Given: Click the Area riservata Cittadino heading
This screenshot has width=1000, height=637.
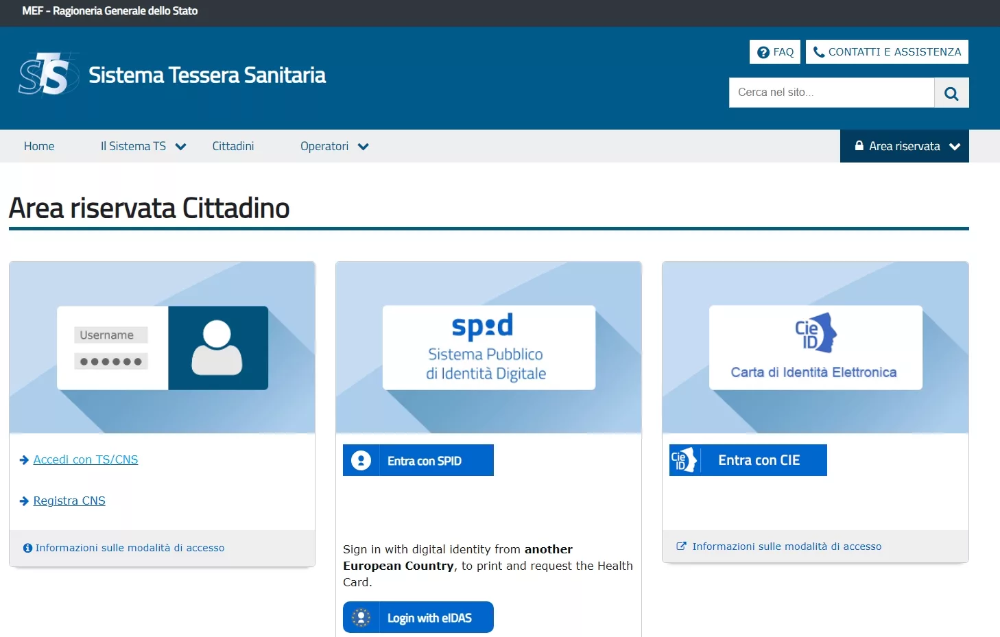Looking at the screenshot, I should pos(149,208).
